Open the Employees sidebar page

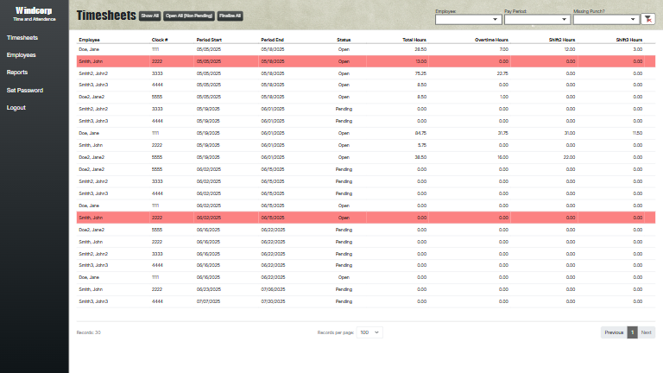[x=22, y=55]
